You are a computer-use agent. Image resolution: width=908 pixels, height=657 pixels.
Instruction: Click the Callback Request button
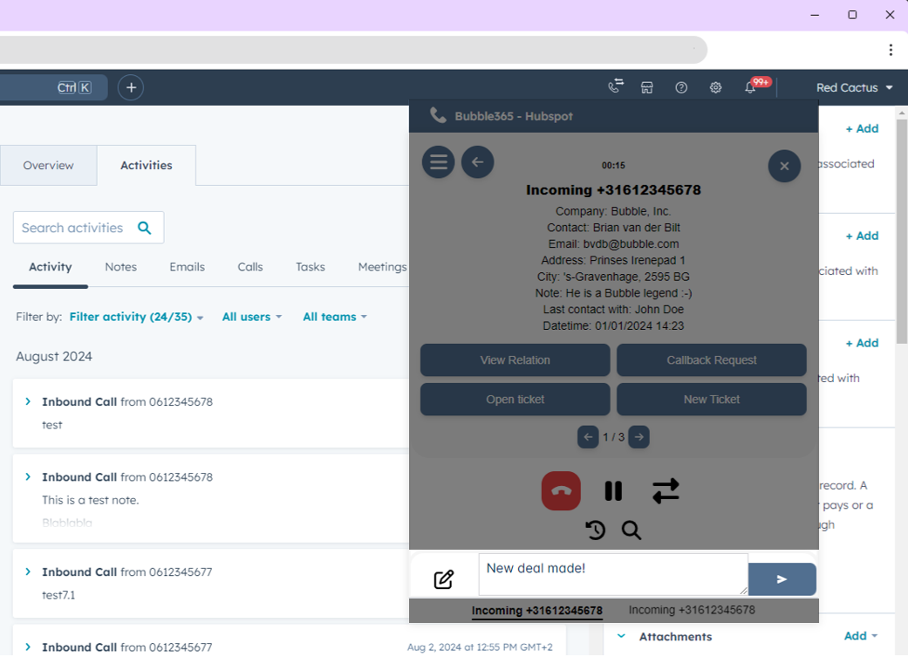tap(711, 359)
